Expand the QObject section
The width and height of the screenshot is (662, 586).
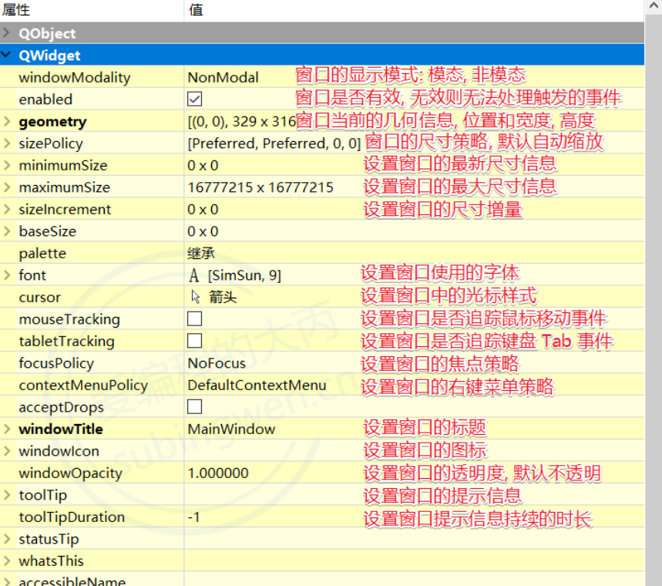(x=7, y=33)
